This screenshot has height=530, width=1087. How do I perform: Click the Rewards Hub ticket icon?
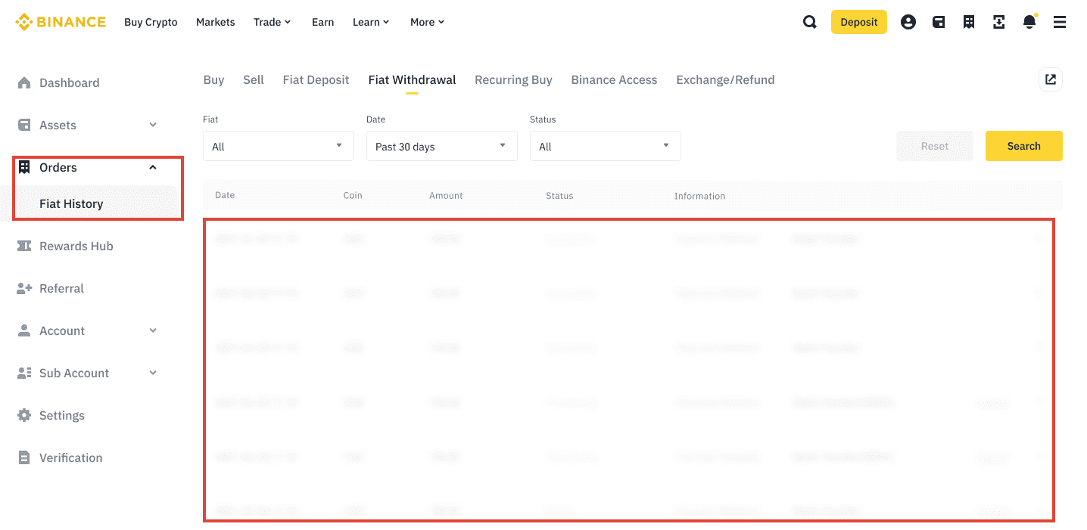click(24, 246)
